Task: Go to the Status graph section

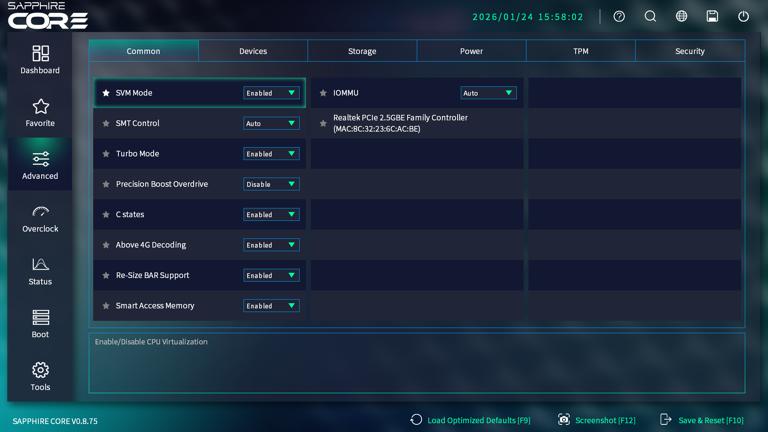Action: pyautogui.click(x=40, y=271)
